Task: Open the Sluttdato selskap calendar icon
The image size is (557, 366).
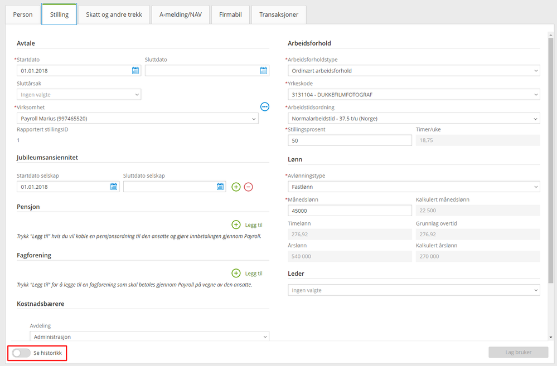Action: [x=220, y=187]
